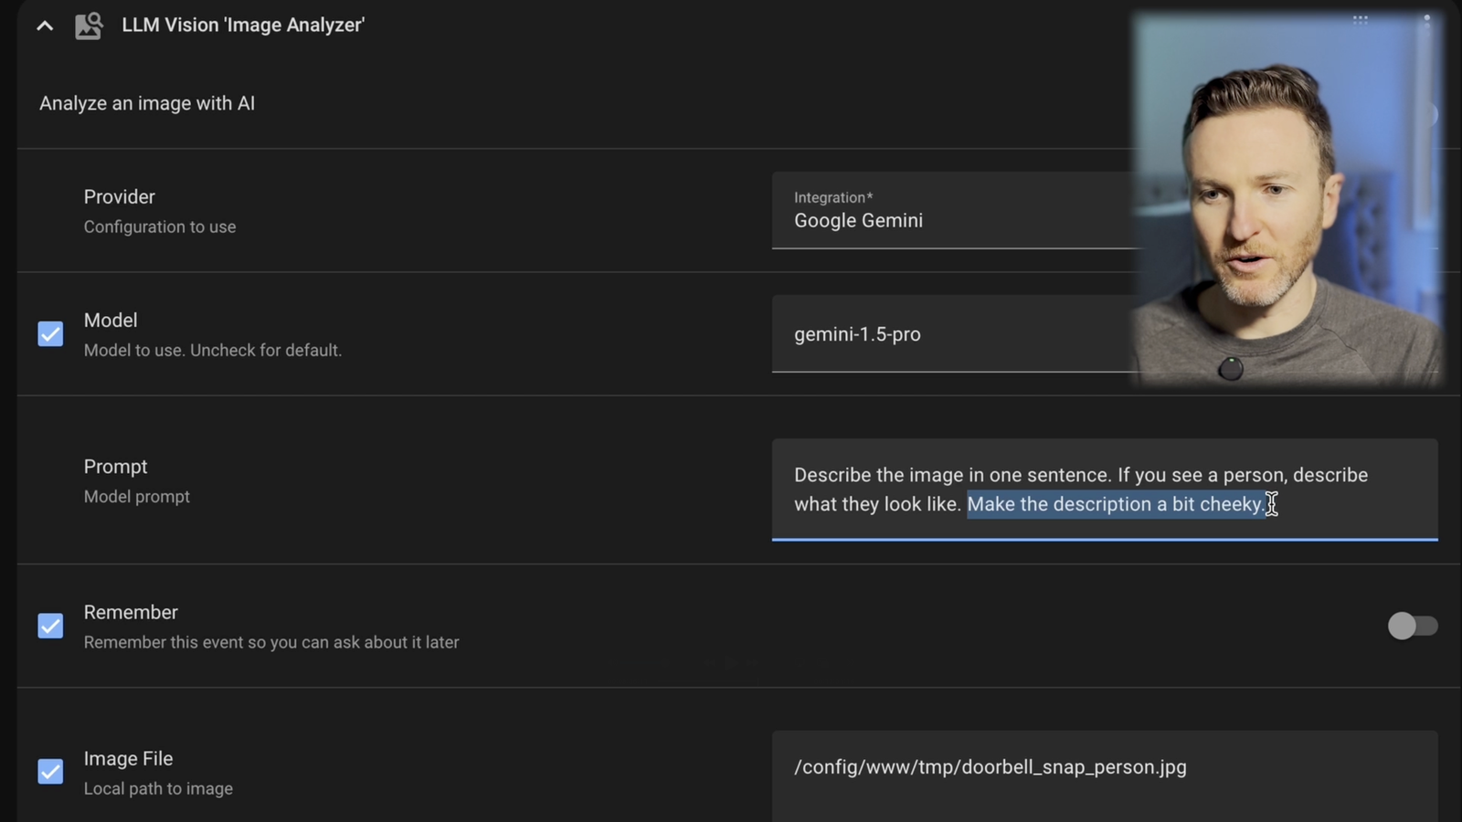Click the Provider label
The height and width of the screenshot is (822, 1462).
tap(119, 196)
